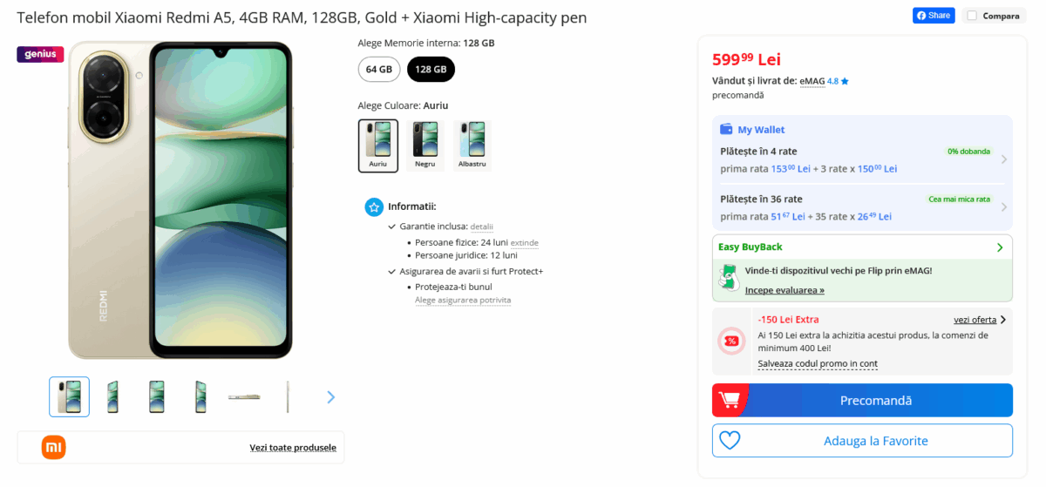Open the Vezi toate produsele link

pos(292,448)
